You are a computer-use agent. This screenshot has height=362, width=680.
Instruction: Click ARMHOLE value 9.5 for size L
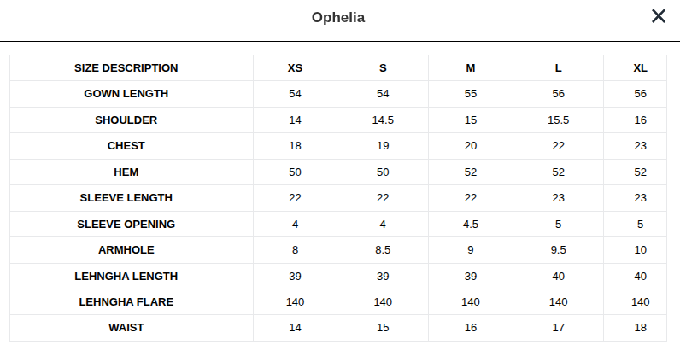point(558,249)
